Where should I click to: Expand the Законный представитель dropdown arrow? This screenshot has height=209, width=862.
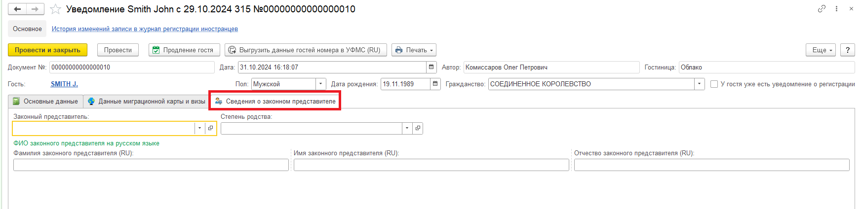pyautogui.click(x=200, y=128)
